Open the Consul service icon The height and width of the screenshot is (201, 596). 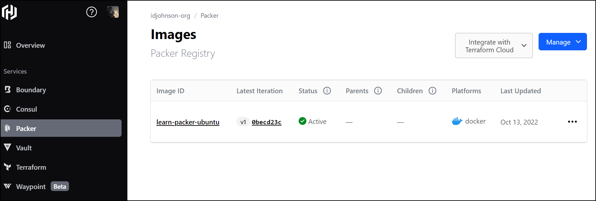point(7,109)
